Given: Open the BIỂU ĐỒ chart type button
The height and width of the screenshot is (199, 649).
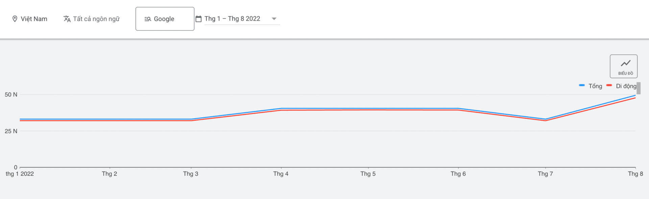Looking at the screenshot, I should tap(623, 66).
